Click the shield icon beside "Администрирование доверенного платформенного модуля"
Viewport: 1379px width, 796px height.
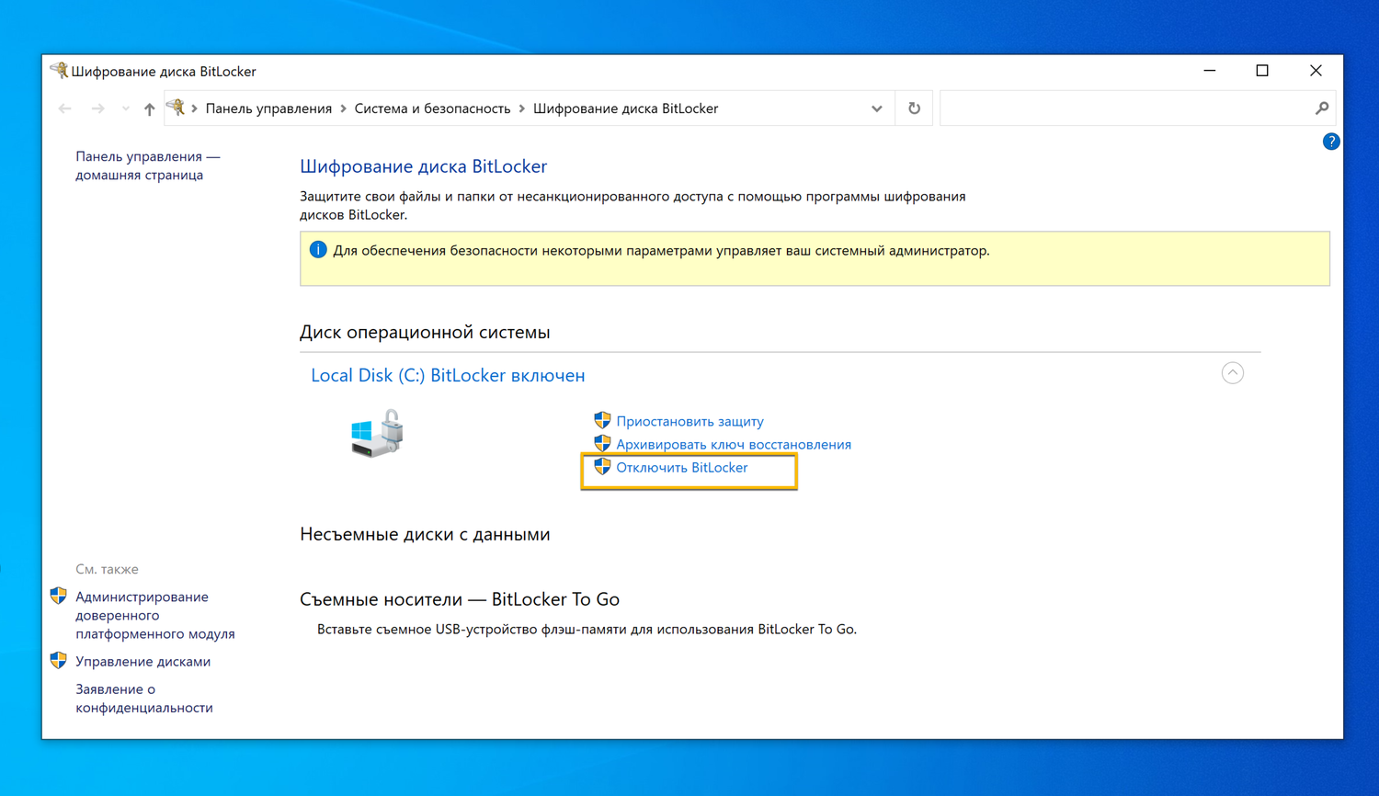point(58,596)
